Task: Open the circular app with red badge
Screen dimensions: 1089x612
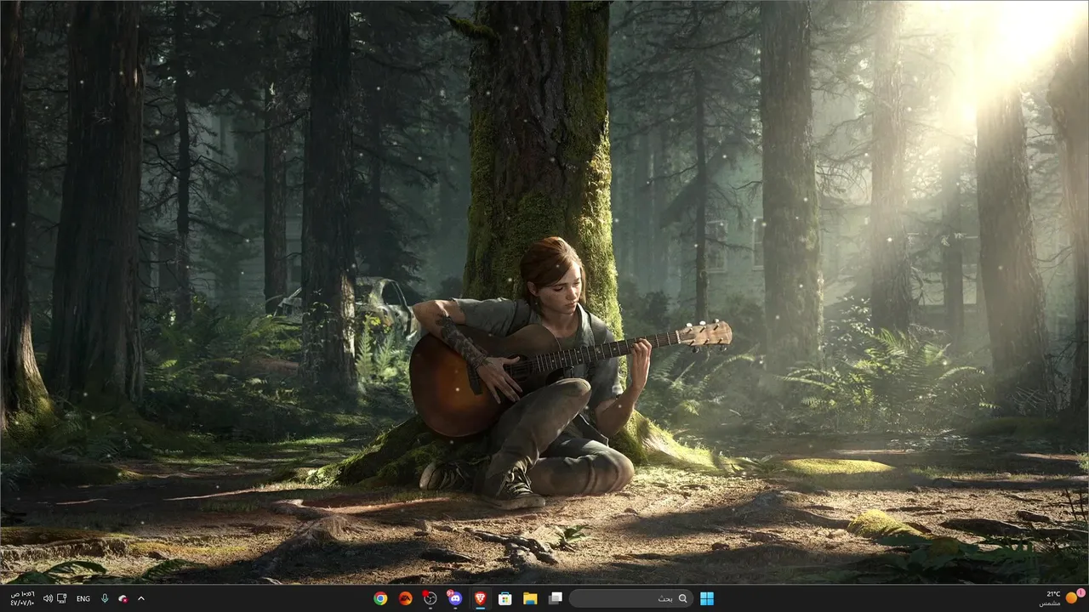Action: point(430,598)
